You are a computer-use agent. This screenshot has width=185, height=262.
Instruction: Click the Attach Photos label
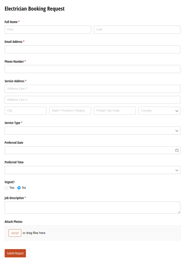[13, 222]
